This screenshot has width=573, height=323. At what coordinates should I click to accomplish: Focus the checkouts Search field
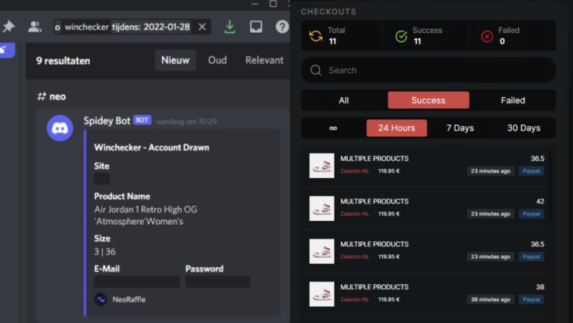(428, 70)
